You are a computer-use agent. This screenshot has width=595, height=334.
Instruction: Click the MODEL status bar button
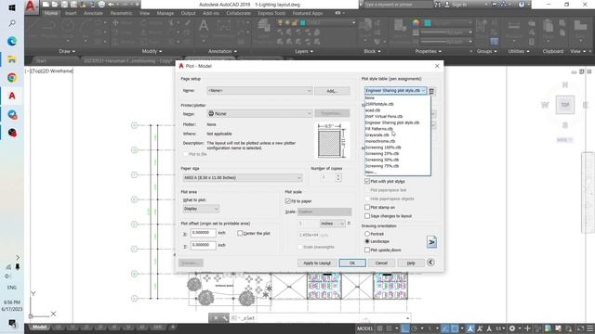364,328
